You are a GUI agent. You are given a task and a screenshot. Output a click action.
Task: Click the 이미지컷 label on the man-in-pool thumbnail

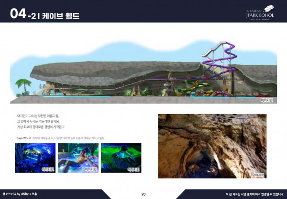click(90, 169)
